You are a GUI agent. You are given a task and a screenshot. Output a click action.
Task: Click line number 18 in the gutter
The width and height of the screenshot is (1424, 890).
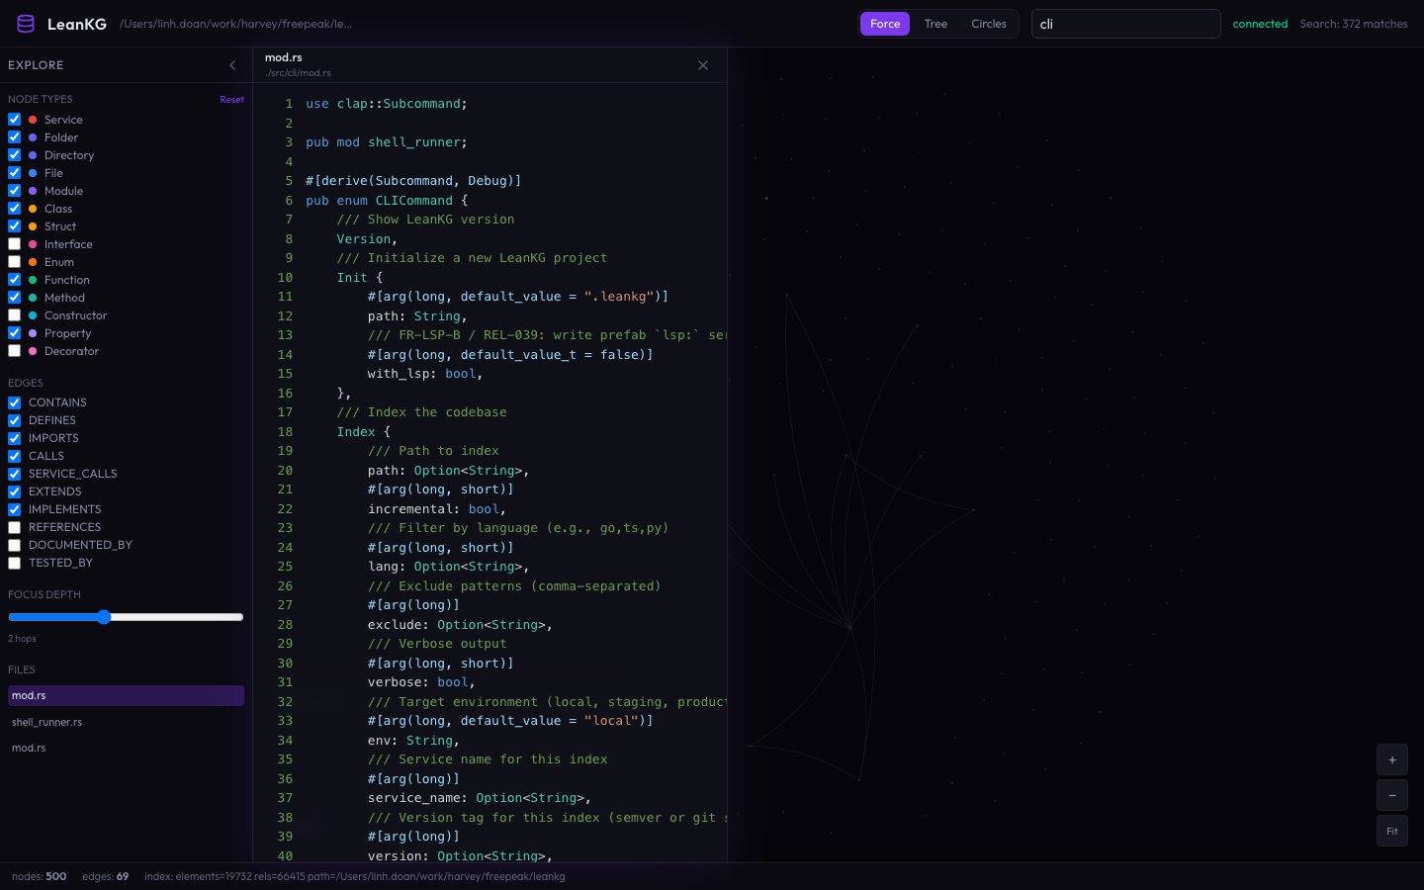(x=285, y=432)
